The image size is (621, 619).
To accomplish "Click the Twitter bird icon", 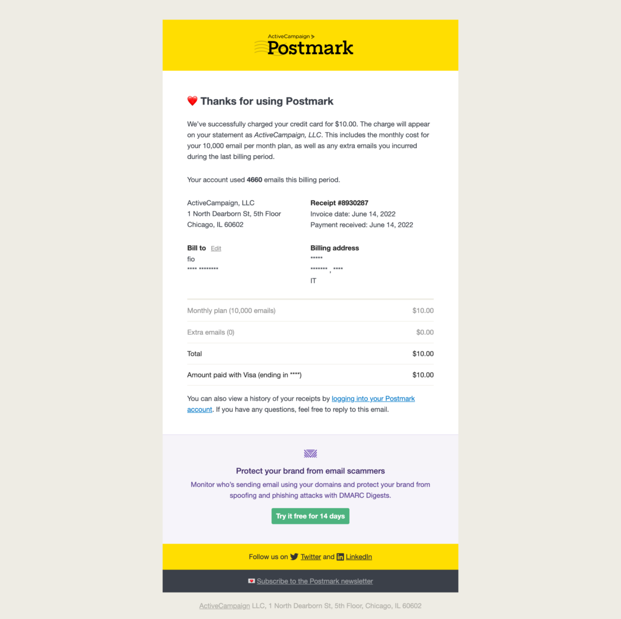I will pyautogui.click(x=294, y=557).
